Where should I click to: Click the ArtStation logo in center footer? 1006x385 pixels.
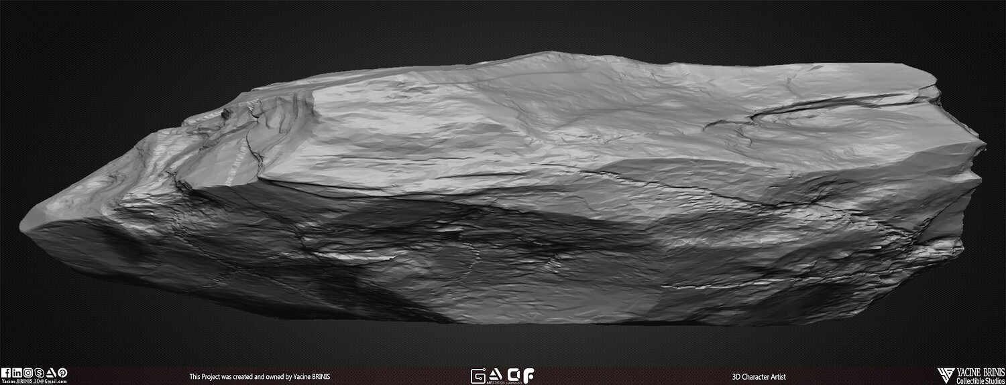tap(496, 375)
